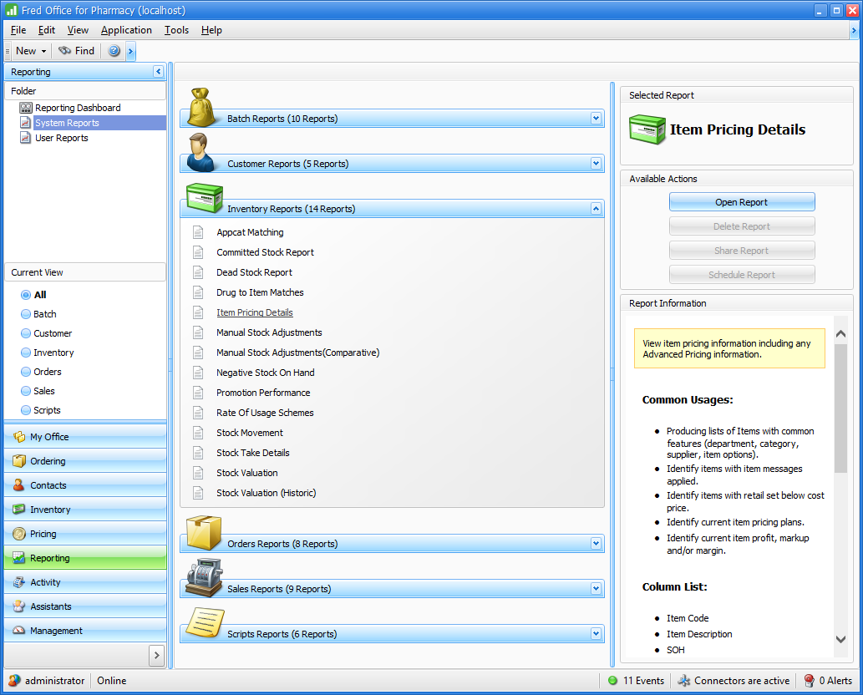Click the Batch Reports money bag icon
This screenshot has width=863, height=695.
click(x=203, y=109)
